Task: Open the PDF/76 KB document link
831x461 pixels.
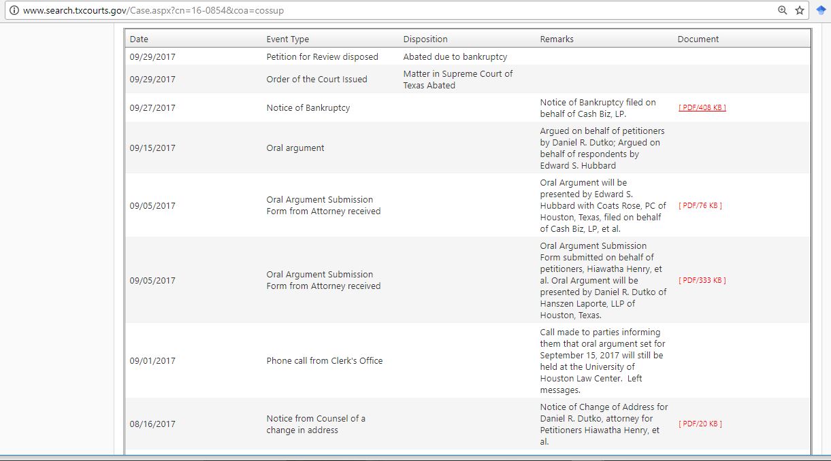Action: pos(700,205)
